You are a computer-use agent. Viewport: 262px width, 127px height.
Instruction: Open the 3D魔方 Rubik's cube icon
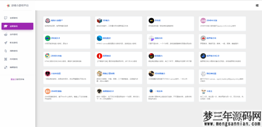click(99, 21)
